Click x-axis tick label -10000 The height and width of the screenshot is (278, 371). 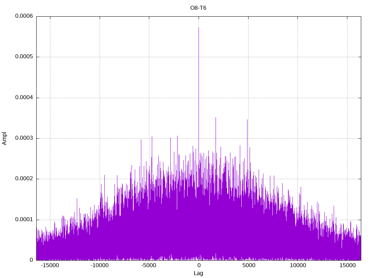100,265
